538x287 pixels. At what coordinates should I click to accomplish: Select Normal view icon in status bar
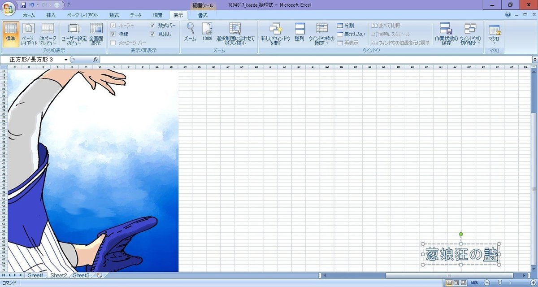click(449, 283)
